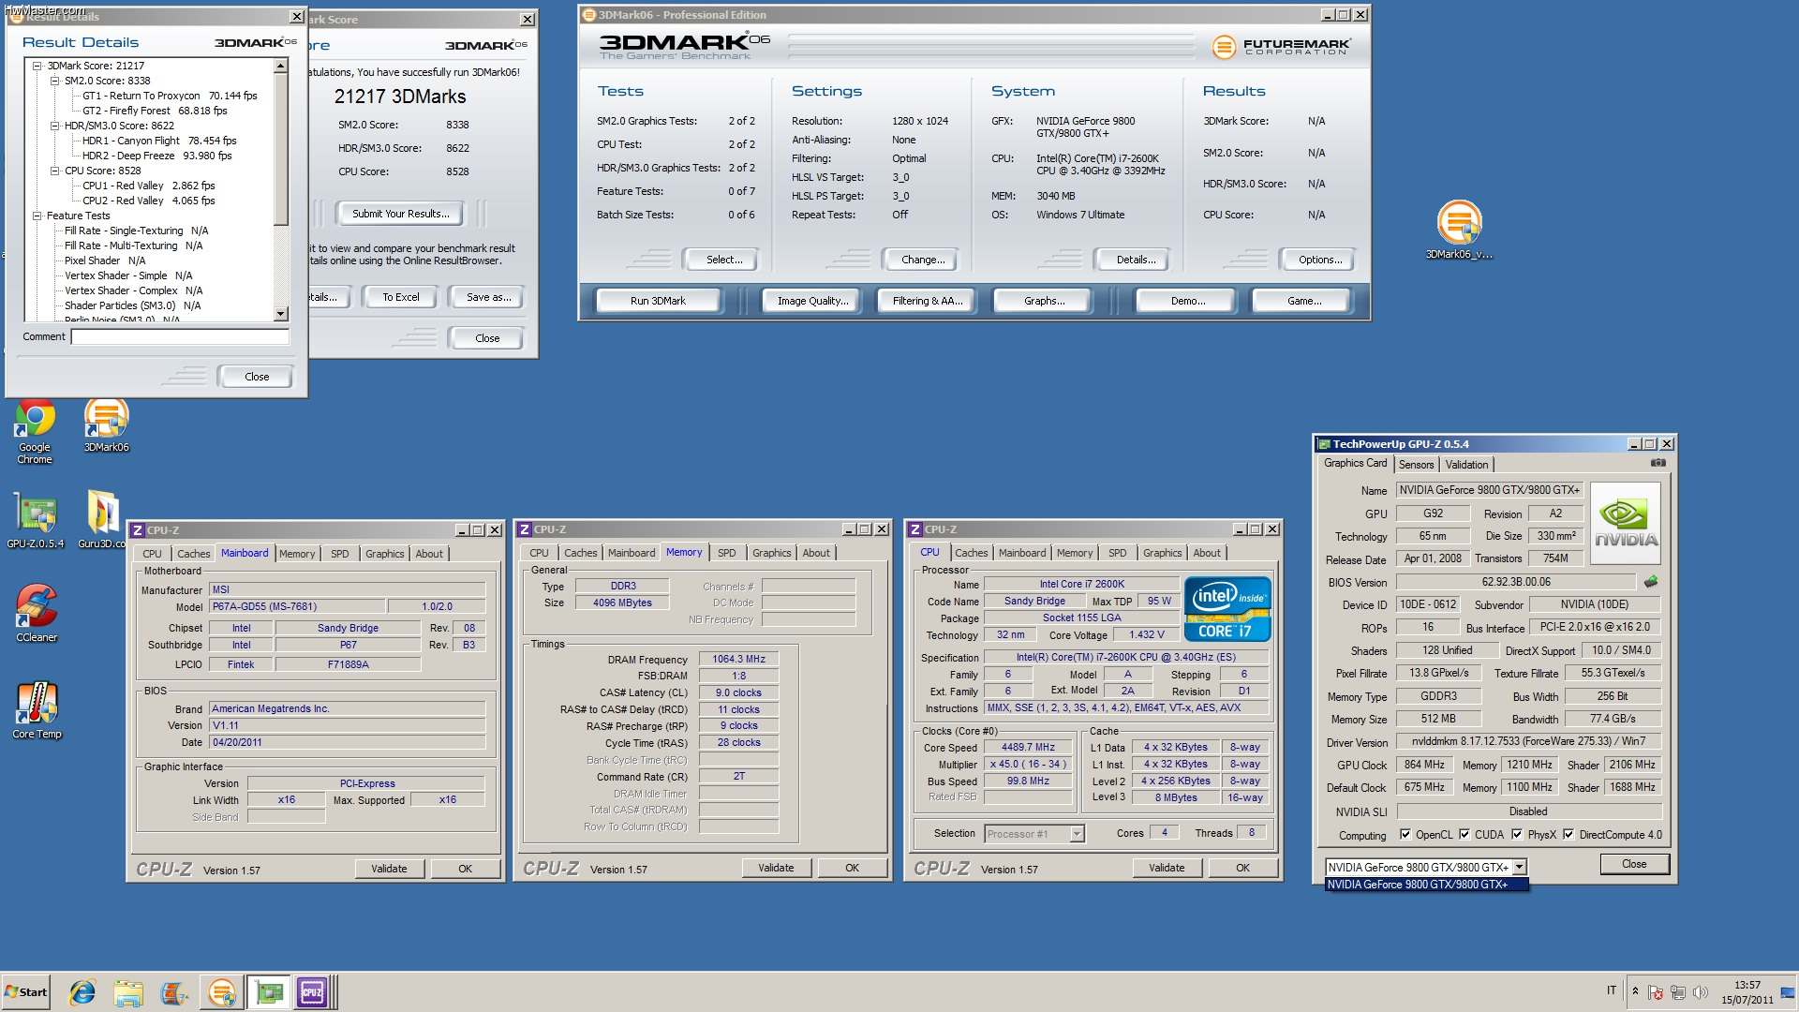This screenshot has width=1799, height=1012.
Task: Click Options... under Results section
Action: tap(1320, 260)
